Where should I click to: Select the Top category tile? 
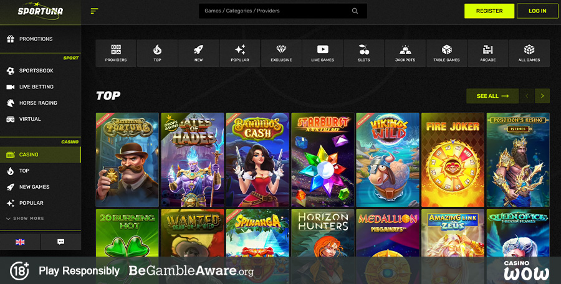[x=157, y=53]
